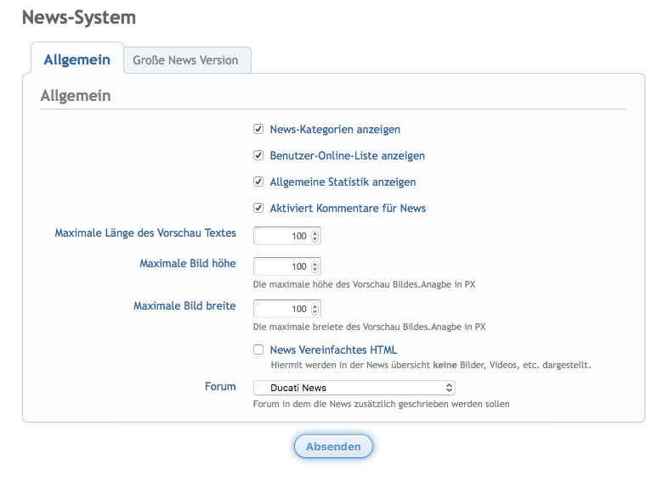Uncheck News-Kategorien anzeigen checkbox
This screenshot has width=663, height=481.
click(258, 130)
